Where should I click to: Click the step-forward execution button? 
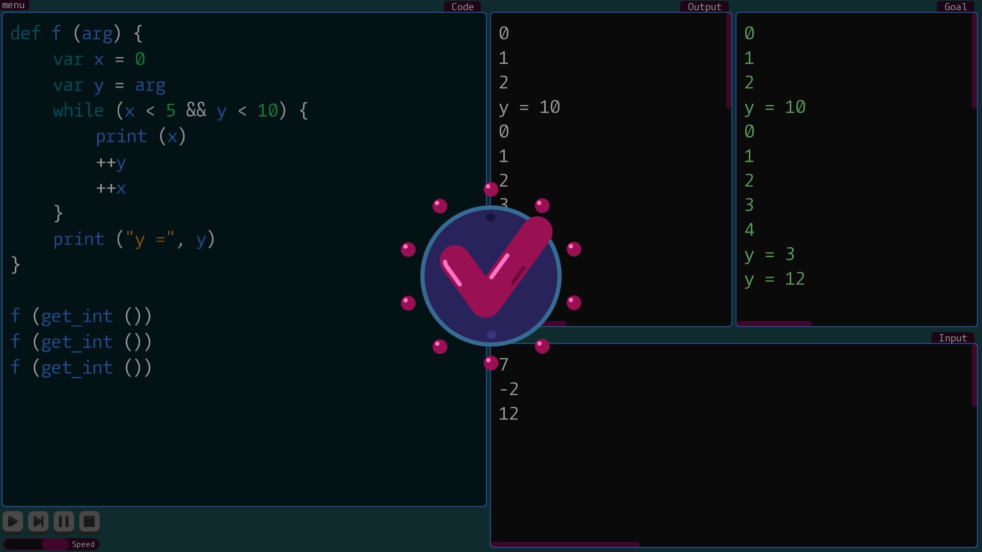38,521
